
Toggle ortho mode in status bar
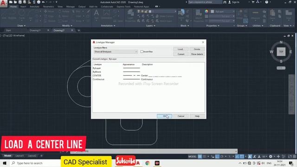218,156
